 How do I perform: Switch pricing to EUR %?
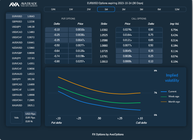tap(29, 121)
